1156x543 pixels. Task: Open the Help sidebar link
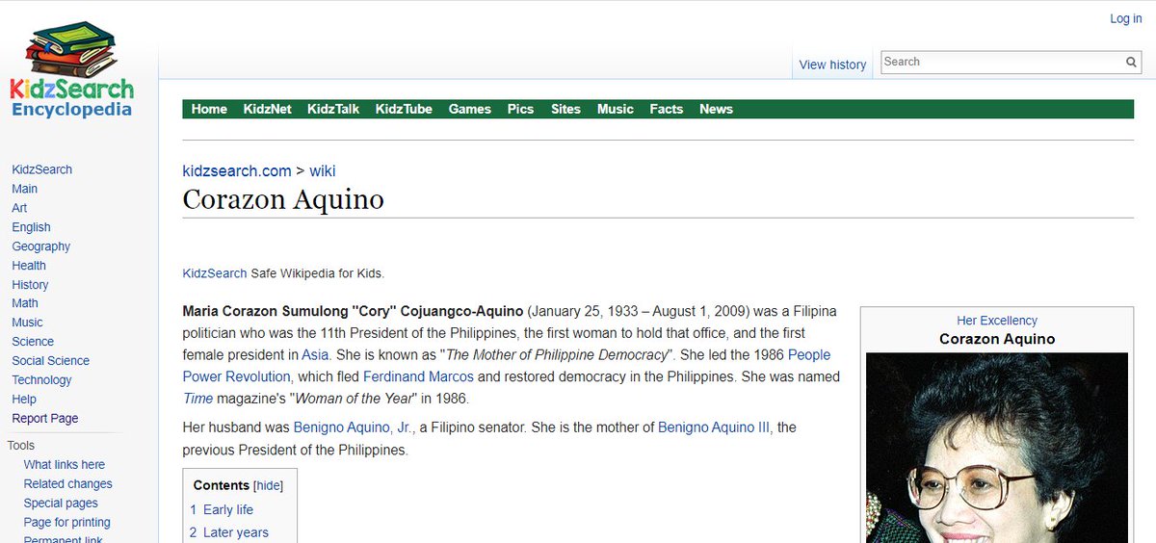(x=24, y=400)
